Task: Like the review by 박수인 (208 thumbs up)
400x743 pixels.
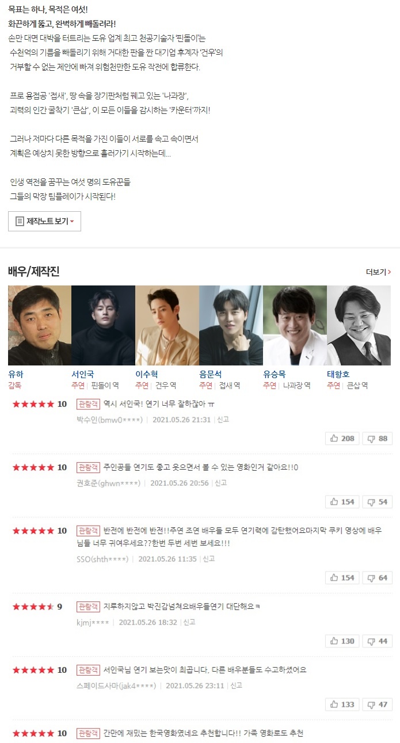Action: point(342,439)
